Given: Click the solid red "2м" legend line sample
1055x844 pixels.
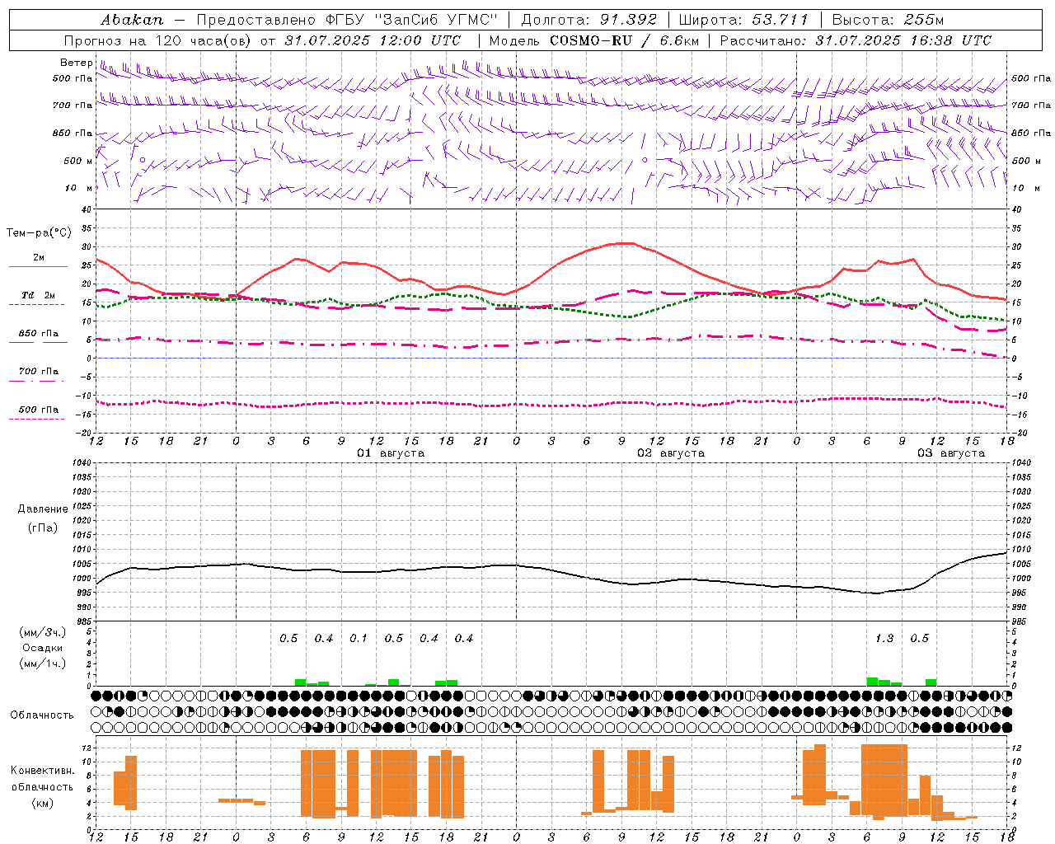Looking at the screenshot, I should pos(38,266).
